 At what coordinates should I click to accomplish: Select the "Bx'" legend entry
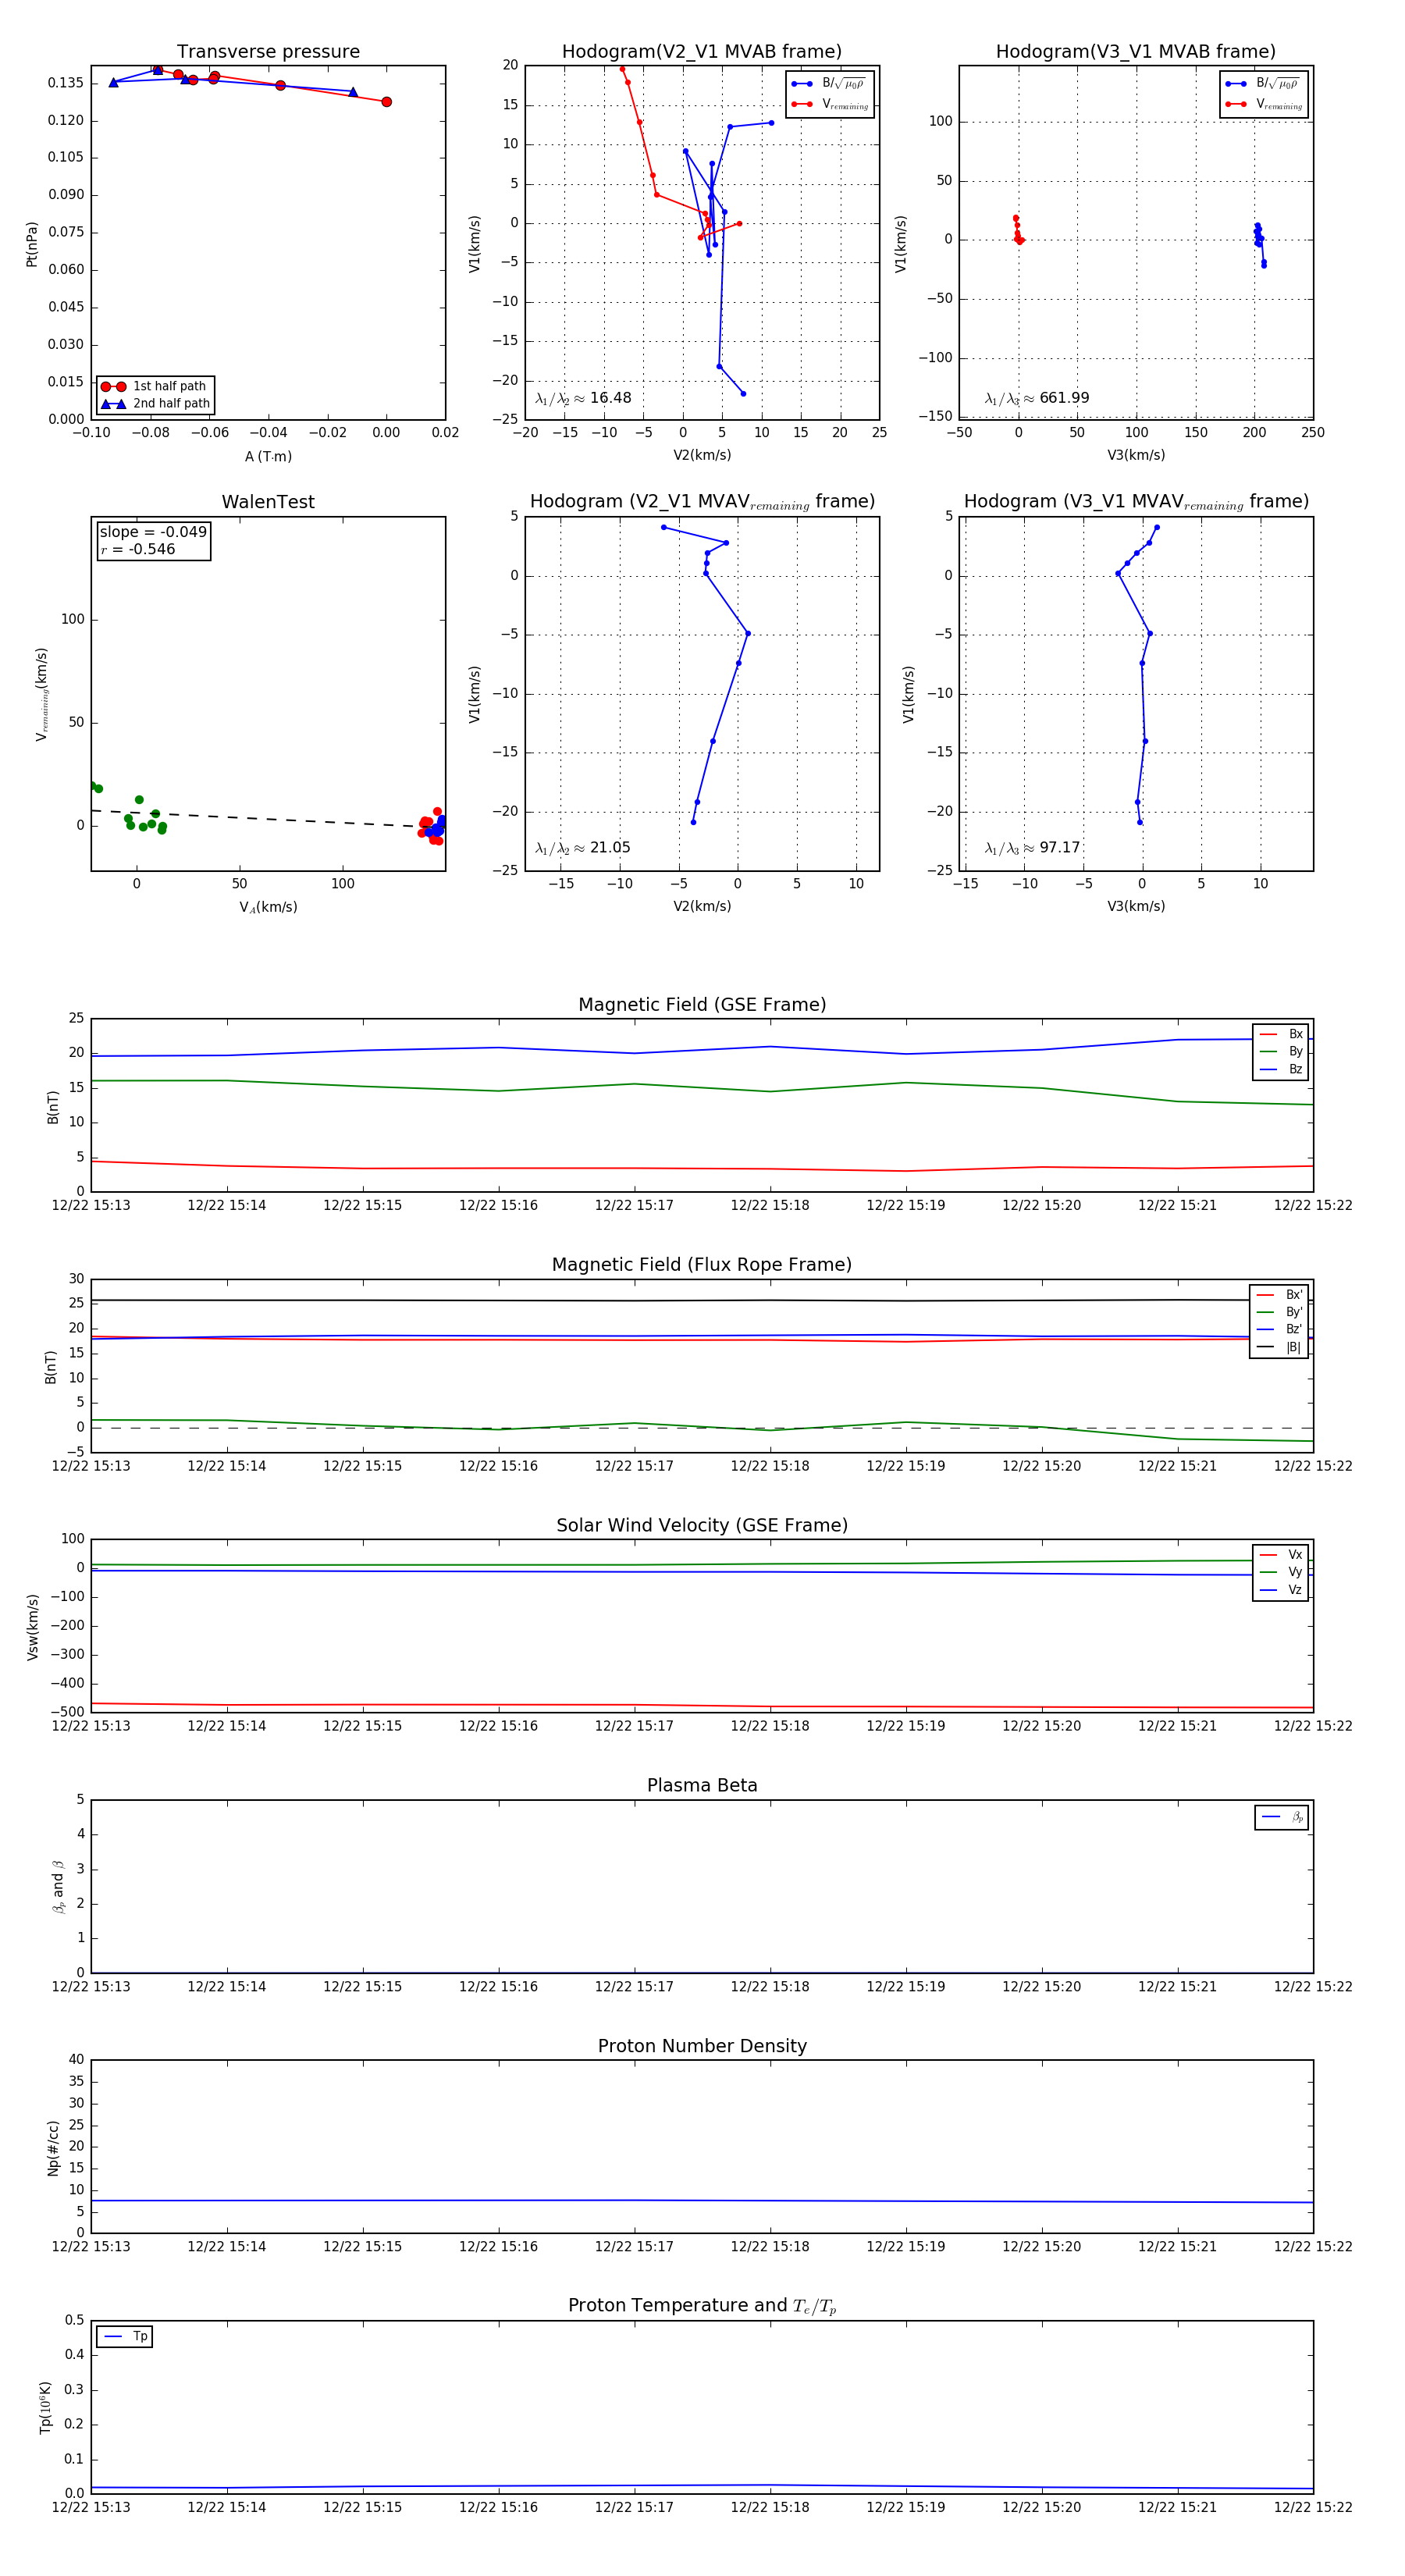(x=1279, y=1295)
